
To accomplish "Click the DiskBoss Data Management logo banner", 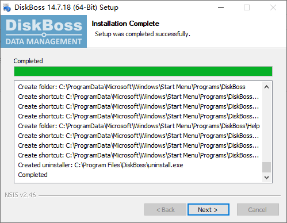I will point(44,32).
